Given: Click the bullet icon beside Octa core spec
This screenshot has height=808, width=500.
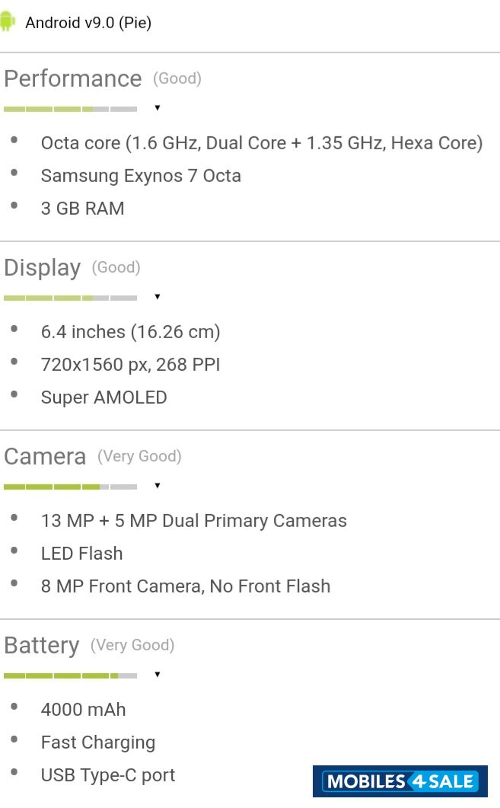Looking at the screenshot, I should [14, 141].
